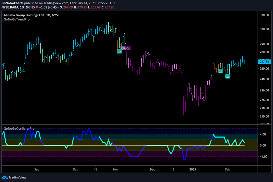Click the Feb date axis label
The height and width of the screenshot is (182, 273).
coord(228,169)
